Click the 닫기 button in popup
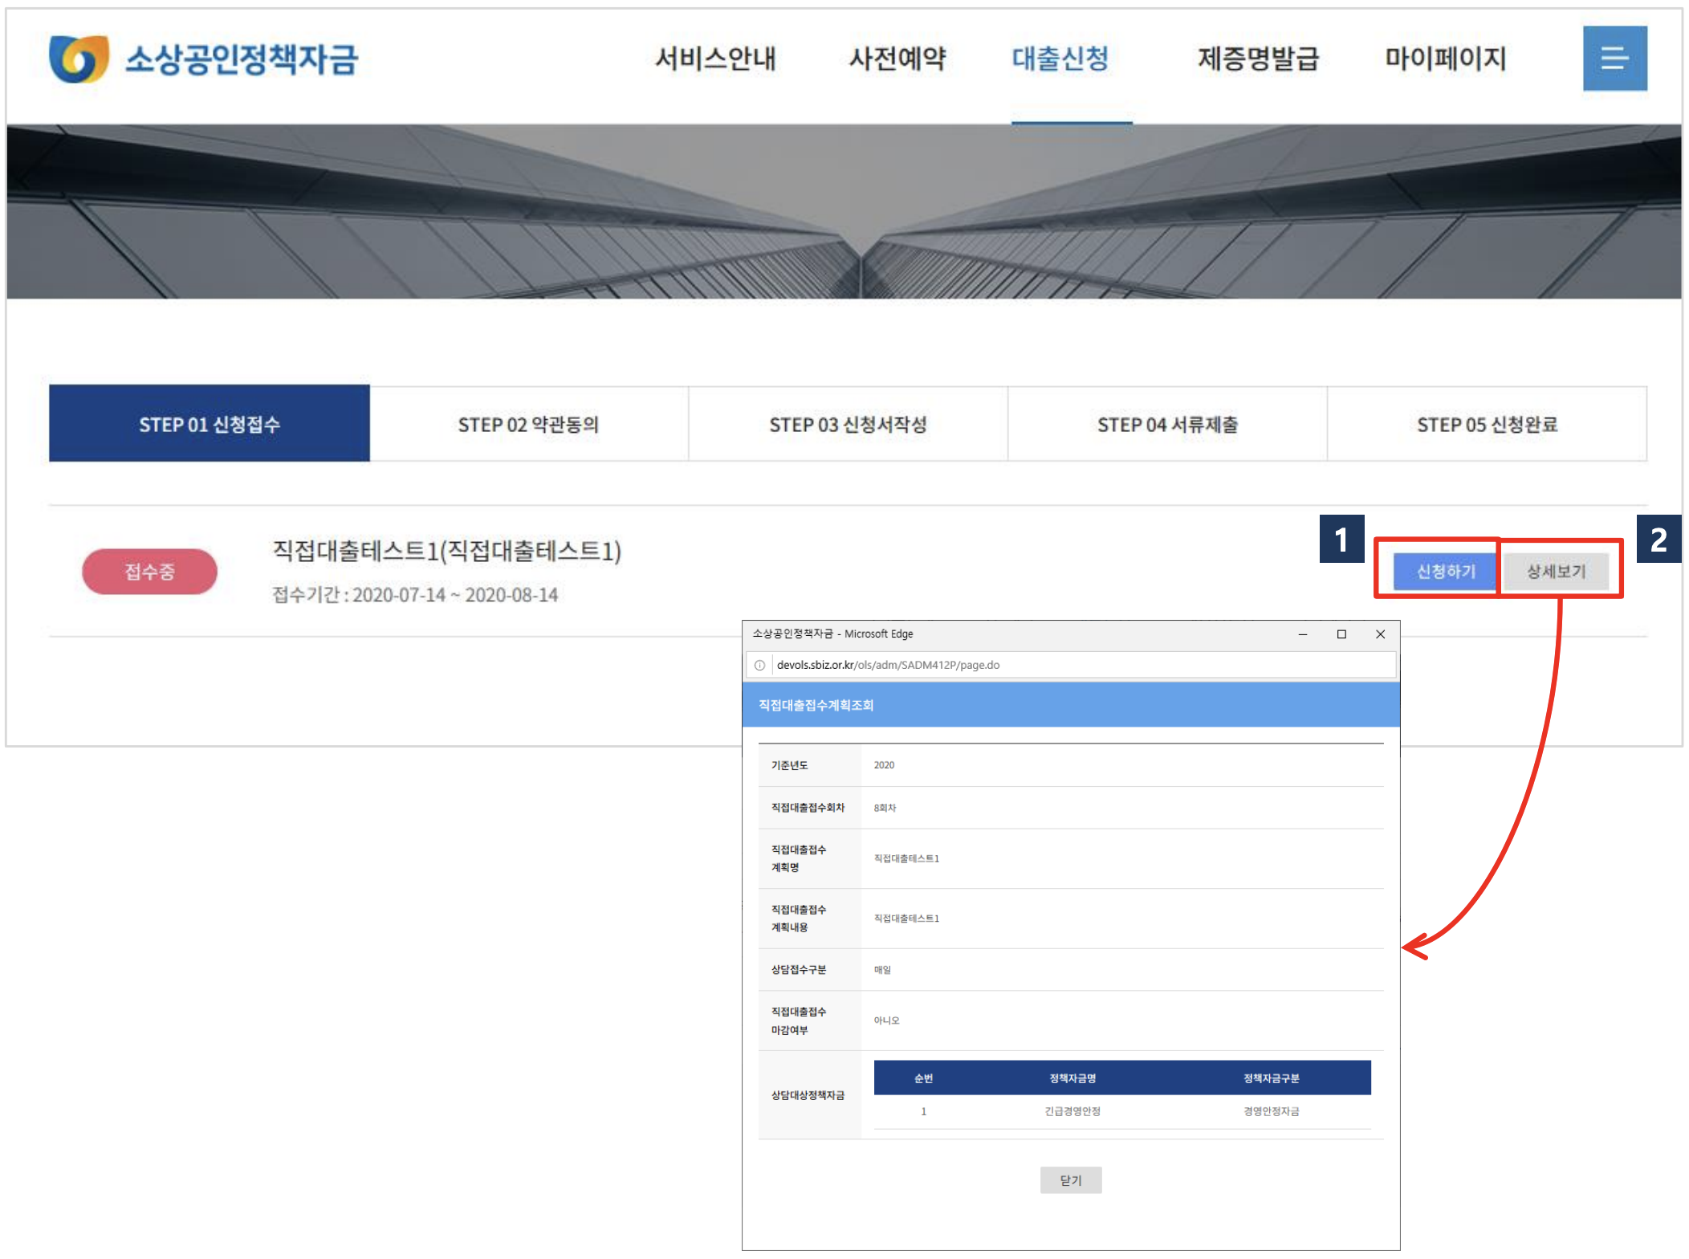 [1070, 1180]
